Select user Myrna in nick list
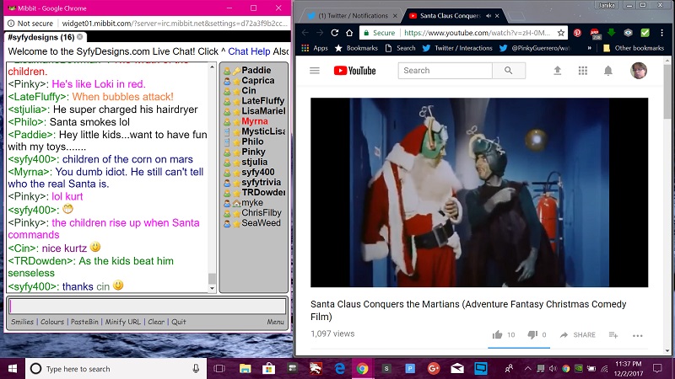Viewport: 675px width, 379px height. 253,121
